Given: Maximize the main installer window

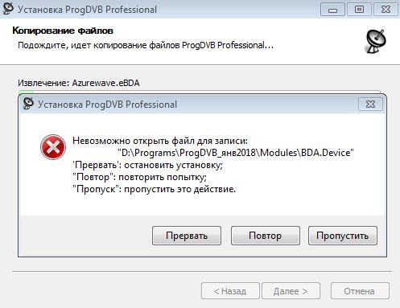Looking at the screenshot, I should click(x=359, y=10).
